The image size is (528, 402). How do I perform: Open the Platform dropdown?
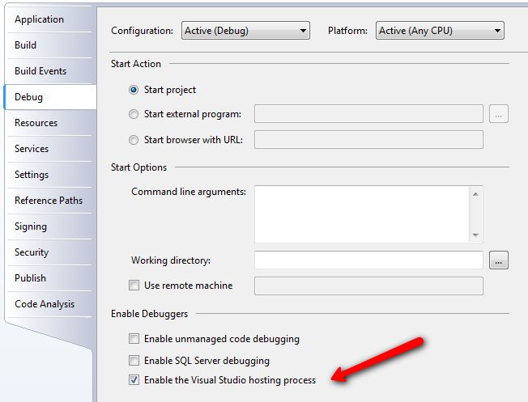[440, 32]
